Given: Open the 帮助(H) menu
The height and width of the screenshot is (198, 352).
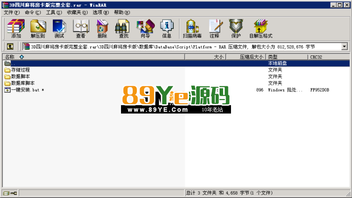Looking at the screenshot, I should click(x=122, y=13).
